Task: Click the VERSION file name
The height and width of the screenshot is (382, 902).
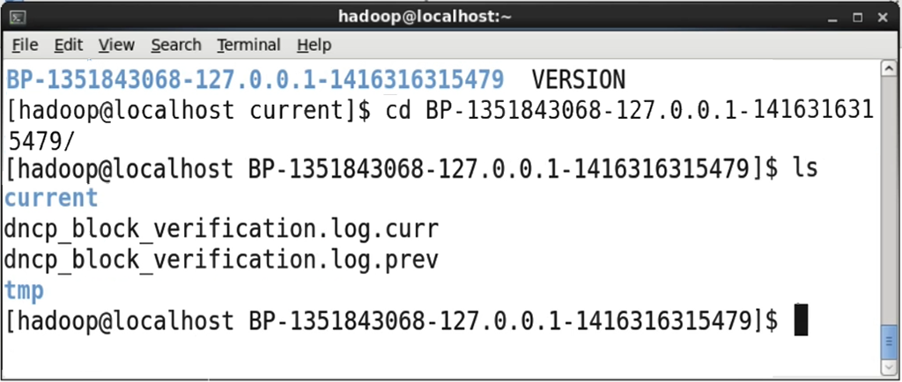Action: coord(578,79)
